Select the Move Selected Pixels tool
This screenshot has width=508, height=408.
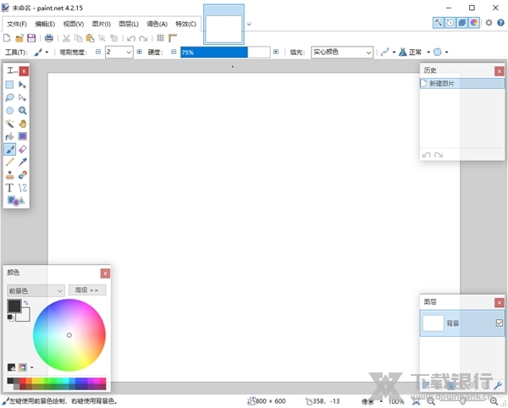tap(22, 85)
